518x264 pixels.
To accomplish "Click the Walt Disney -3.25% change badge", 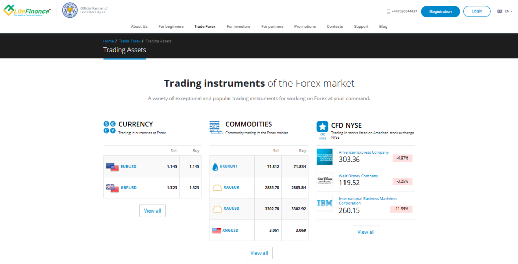I will (x=402, y=181).
